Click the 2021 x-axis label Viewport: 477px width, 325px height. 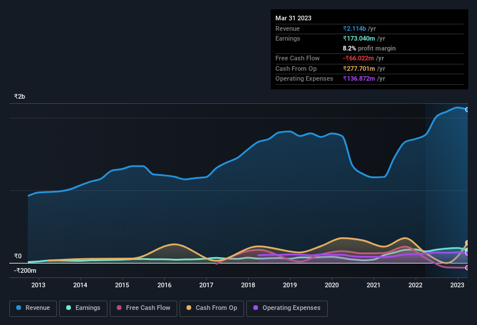point(374,285)
